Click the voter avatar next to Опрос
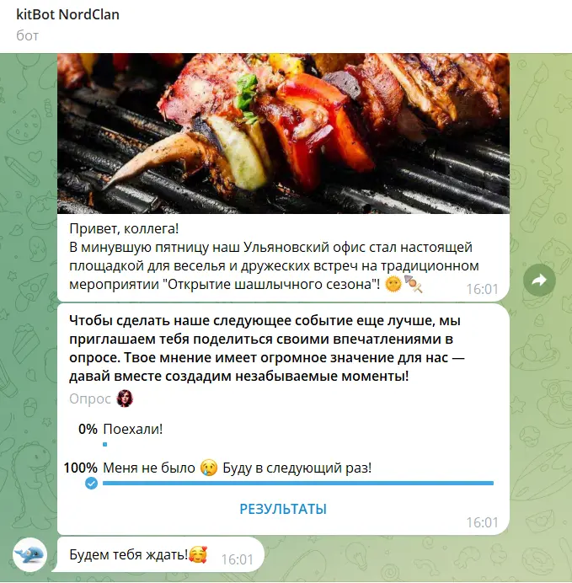Image resolution: width=572 pixels, height=583 pixels. point(125,398)
